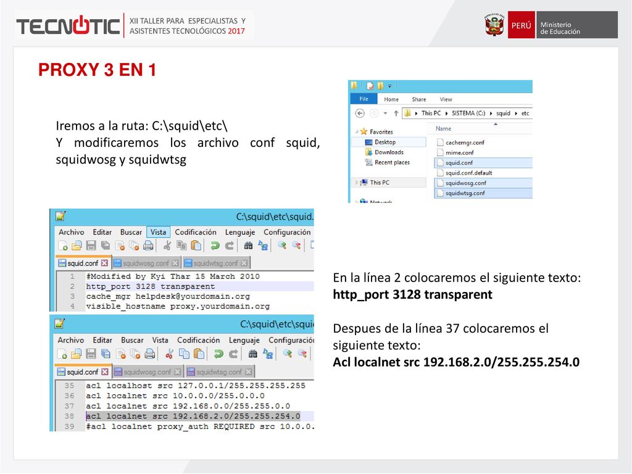This screenshot has height=474, width=632.
Task: Close squid.conf tab in second Notepad++ screenshot
Action: pos(105,372)
